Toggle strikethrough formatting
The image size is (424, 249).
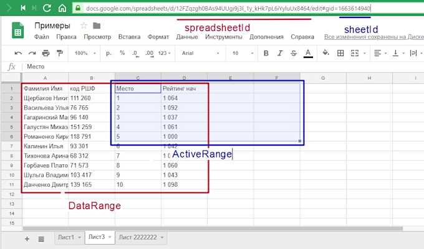pos(294,53)
